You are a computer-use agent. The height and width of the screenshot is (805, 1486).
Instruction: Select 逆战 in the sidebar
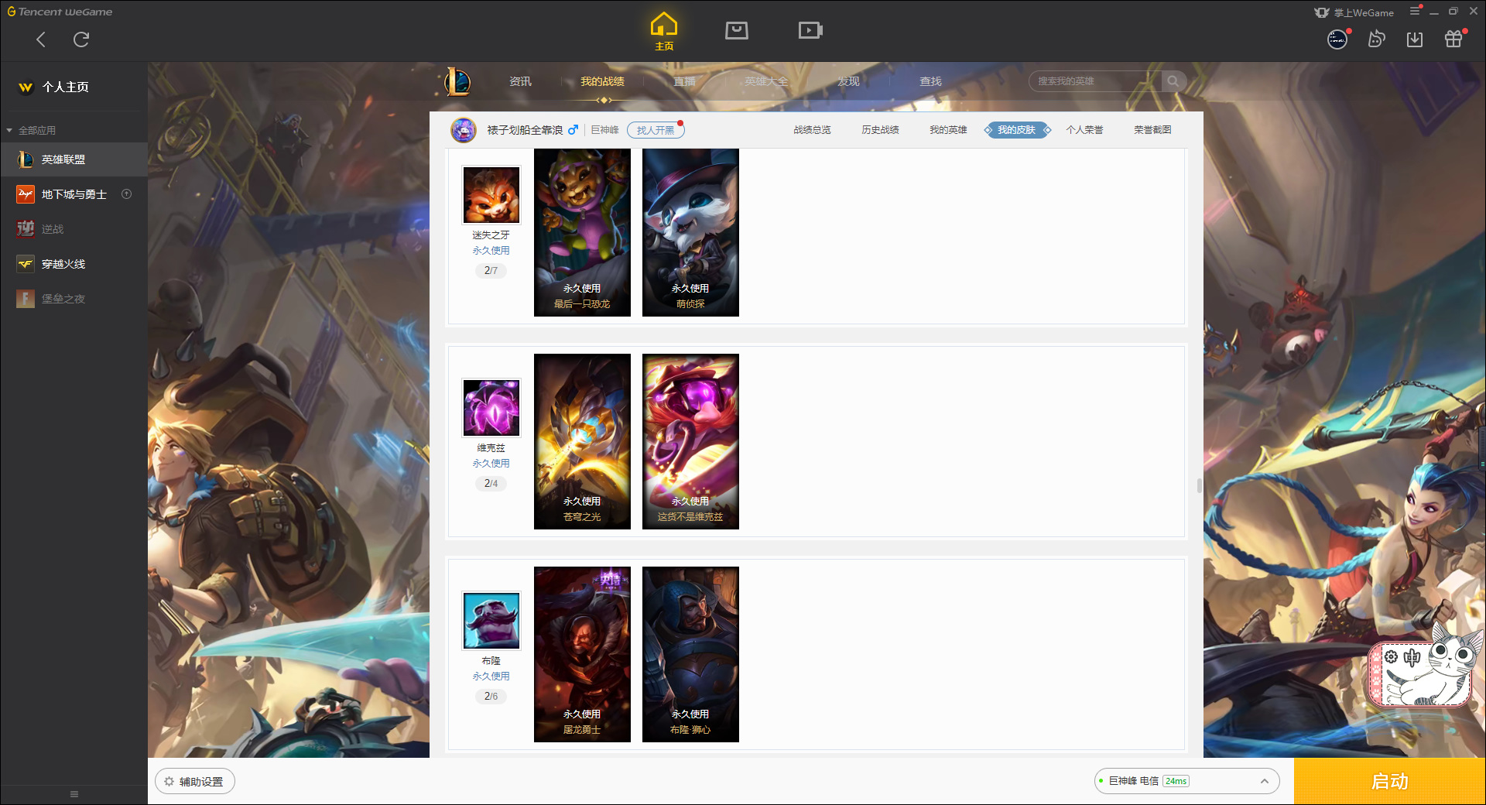(74, 229)
